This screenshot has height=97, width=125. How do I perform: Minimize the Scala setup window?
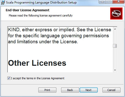(102, 1)
